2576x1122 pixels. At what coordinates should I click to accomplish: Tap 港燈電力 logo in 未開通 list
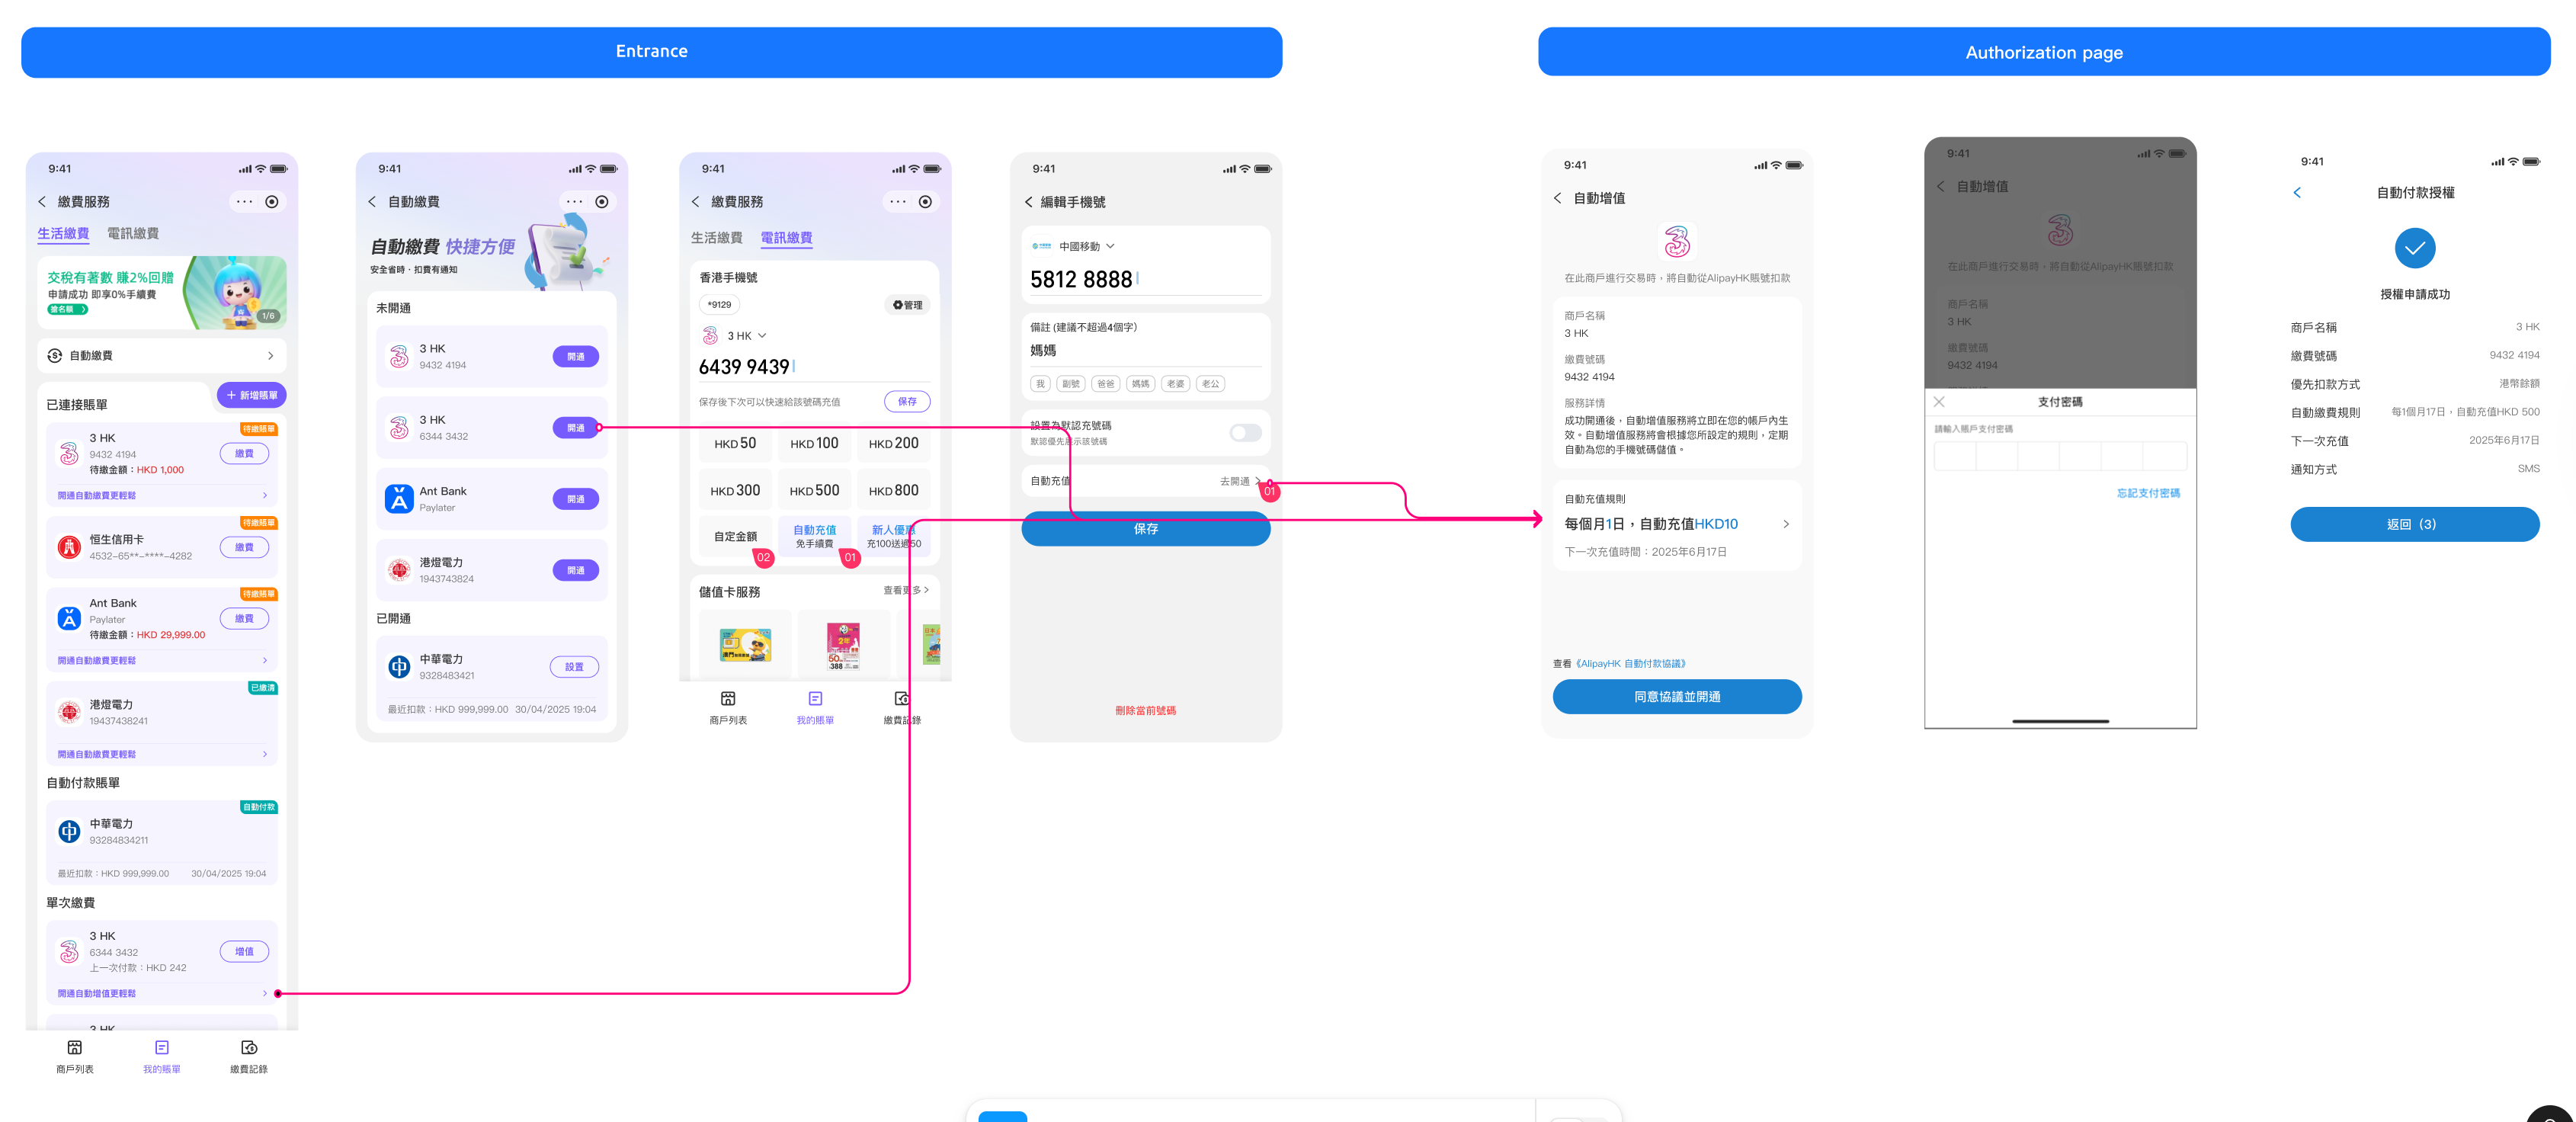tap(399, 570)
